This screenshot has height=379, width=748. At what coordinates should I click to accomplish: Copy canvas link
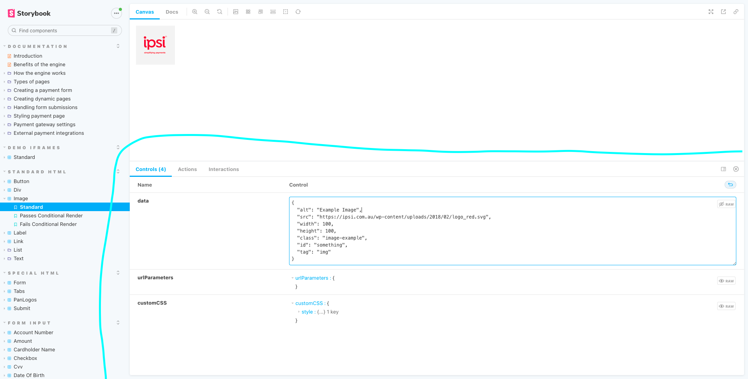pyautogui.click(x=736, y=12)
